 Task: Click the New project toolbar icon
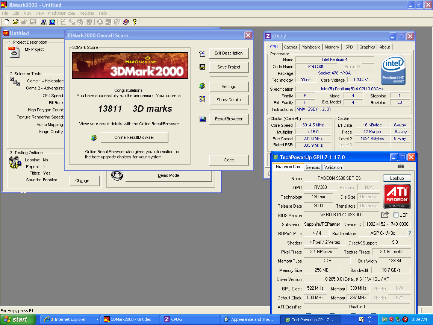7,22
